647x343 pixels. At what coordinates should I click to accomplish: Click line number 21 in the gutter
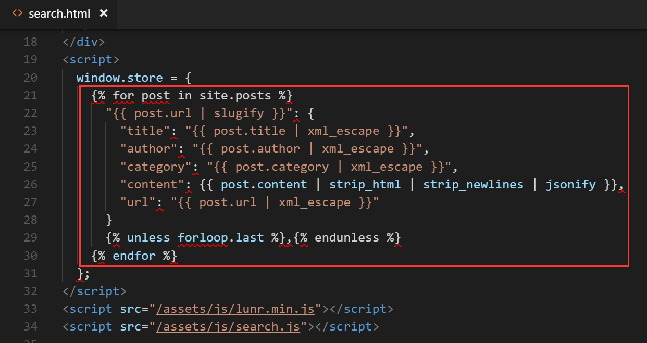coord(30,96)
